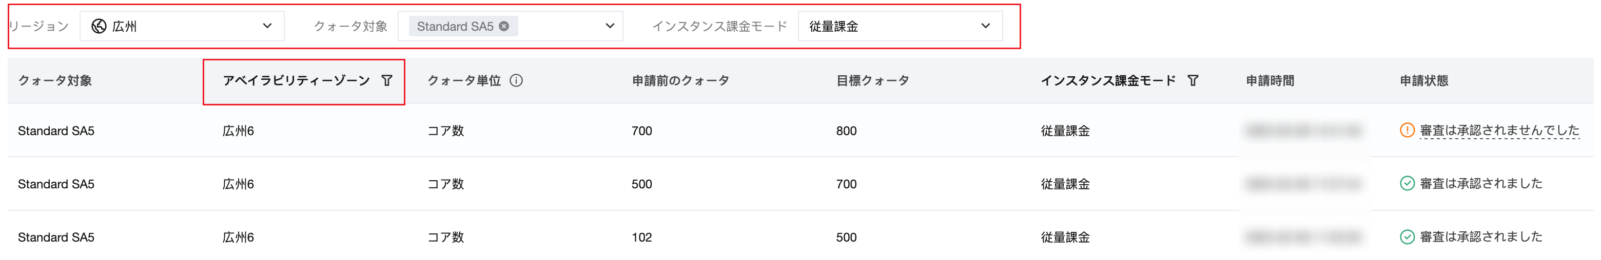Image resolution: width=1601 pixels, height=260 pixels.
Task: Open the クォータ対象 dropdown arrow
Action: coord(610,26)
